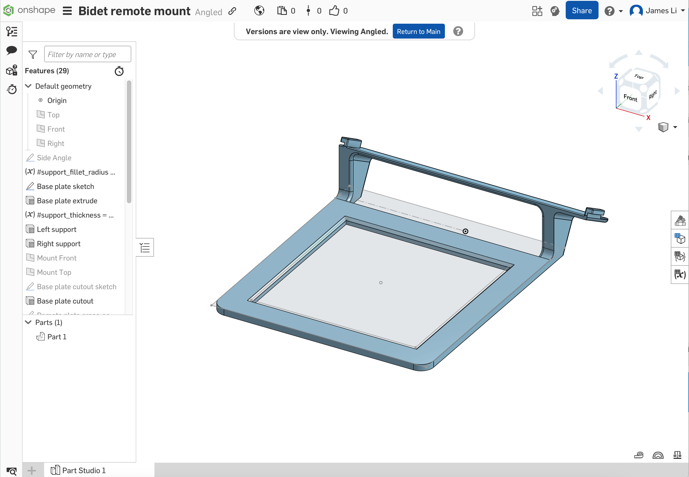Open the Custom tables panel icon

point(680,256)
